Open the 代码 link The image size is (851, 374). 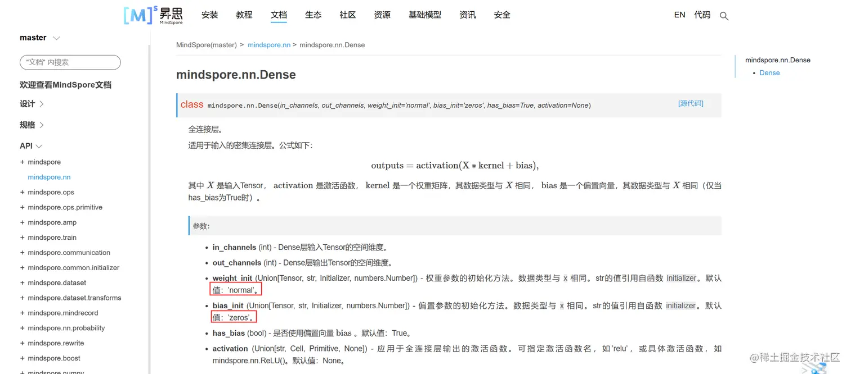(702, 15)
